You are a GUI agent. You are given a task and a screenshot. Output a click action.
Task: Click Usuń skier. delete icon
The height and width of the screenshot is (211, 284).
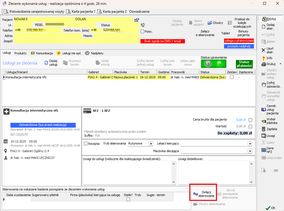pyautogui.click(x=264, y=50)
